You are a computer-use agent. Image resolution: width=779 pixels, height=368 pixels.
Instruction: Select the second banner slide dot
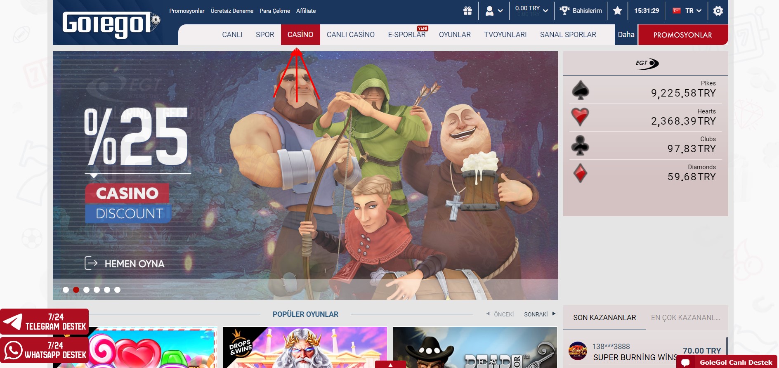point(76,290)
